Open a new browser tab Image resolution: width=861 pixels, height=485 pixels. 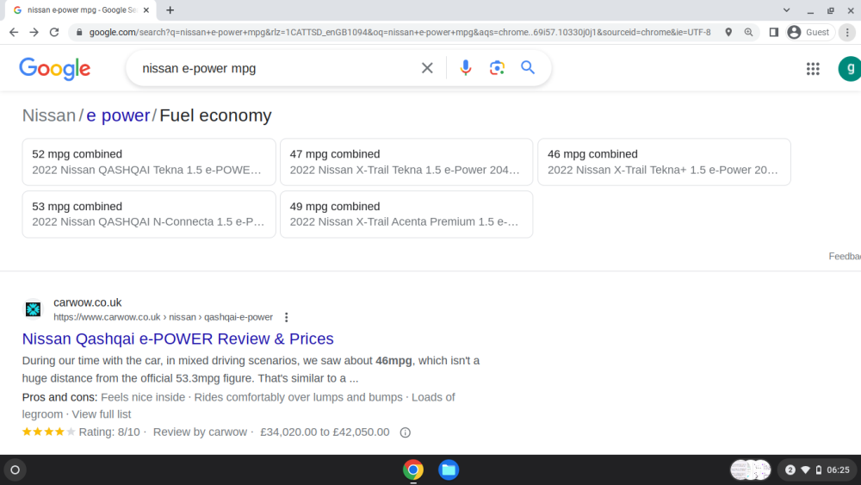[x=170, y=9]
